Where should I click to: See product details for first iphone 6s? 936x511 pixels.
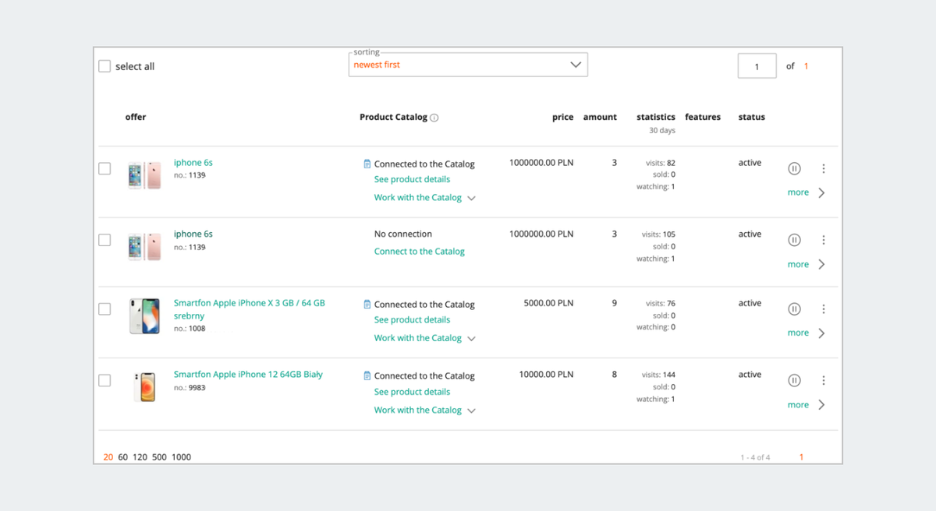pos(412,179)
